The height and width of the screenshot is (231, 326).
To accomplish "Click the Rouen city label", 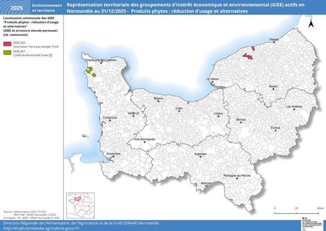I will pos(273,86).
